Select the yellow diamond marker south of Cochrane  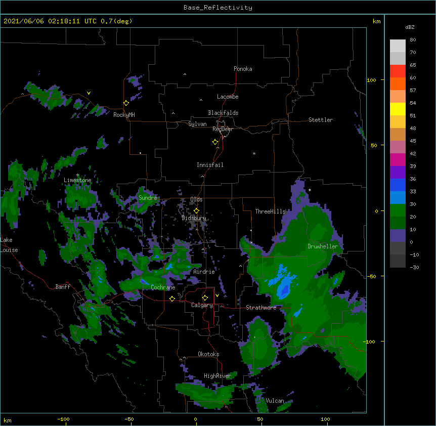click(x=172, y=299)
